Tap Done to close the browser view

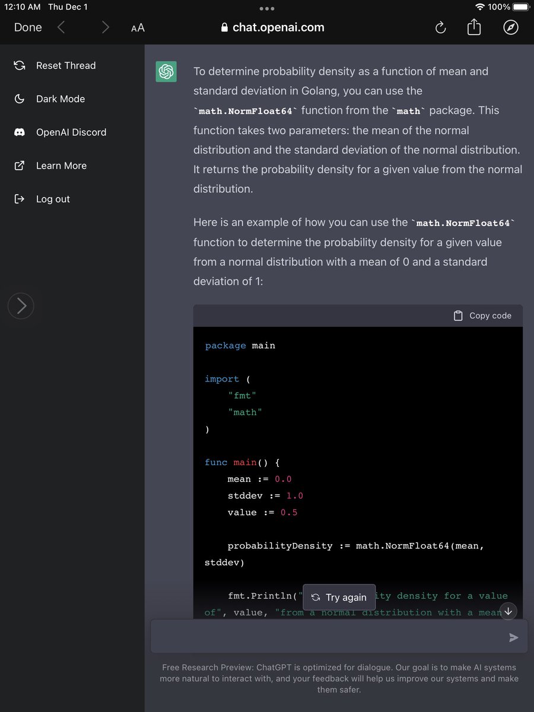click(x=28, y=27)
